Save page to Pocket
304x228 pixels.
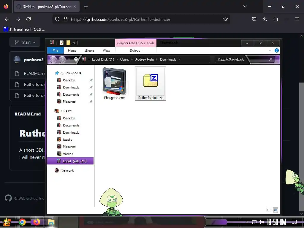(x=254, y=19)
